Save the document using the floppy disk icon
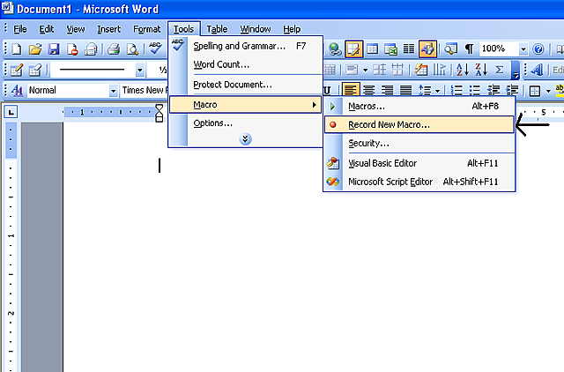564x372 pixels. pyautogui.click(x=54, y=49)
